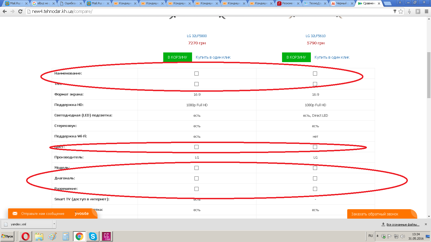Open the network icon in system tray
This screenshot has width=431, height=242.
click(x=396, y=236)
